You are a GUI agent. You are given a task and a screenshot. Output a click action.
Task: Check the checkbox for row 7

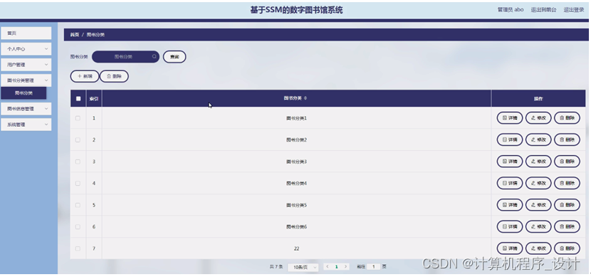[78, 249]
